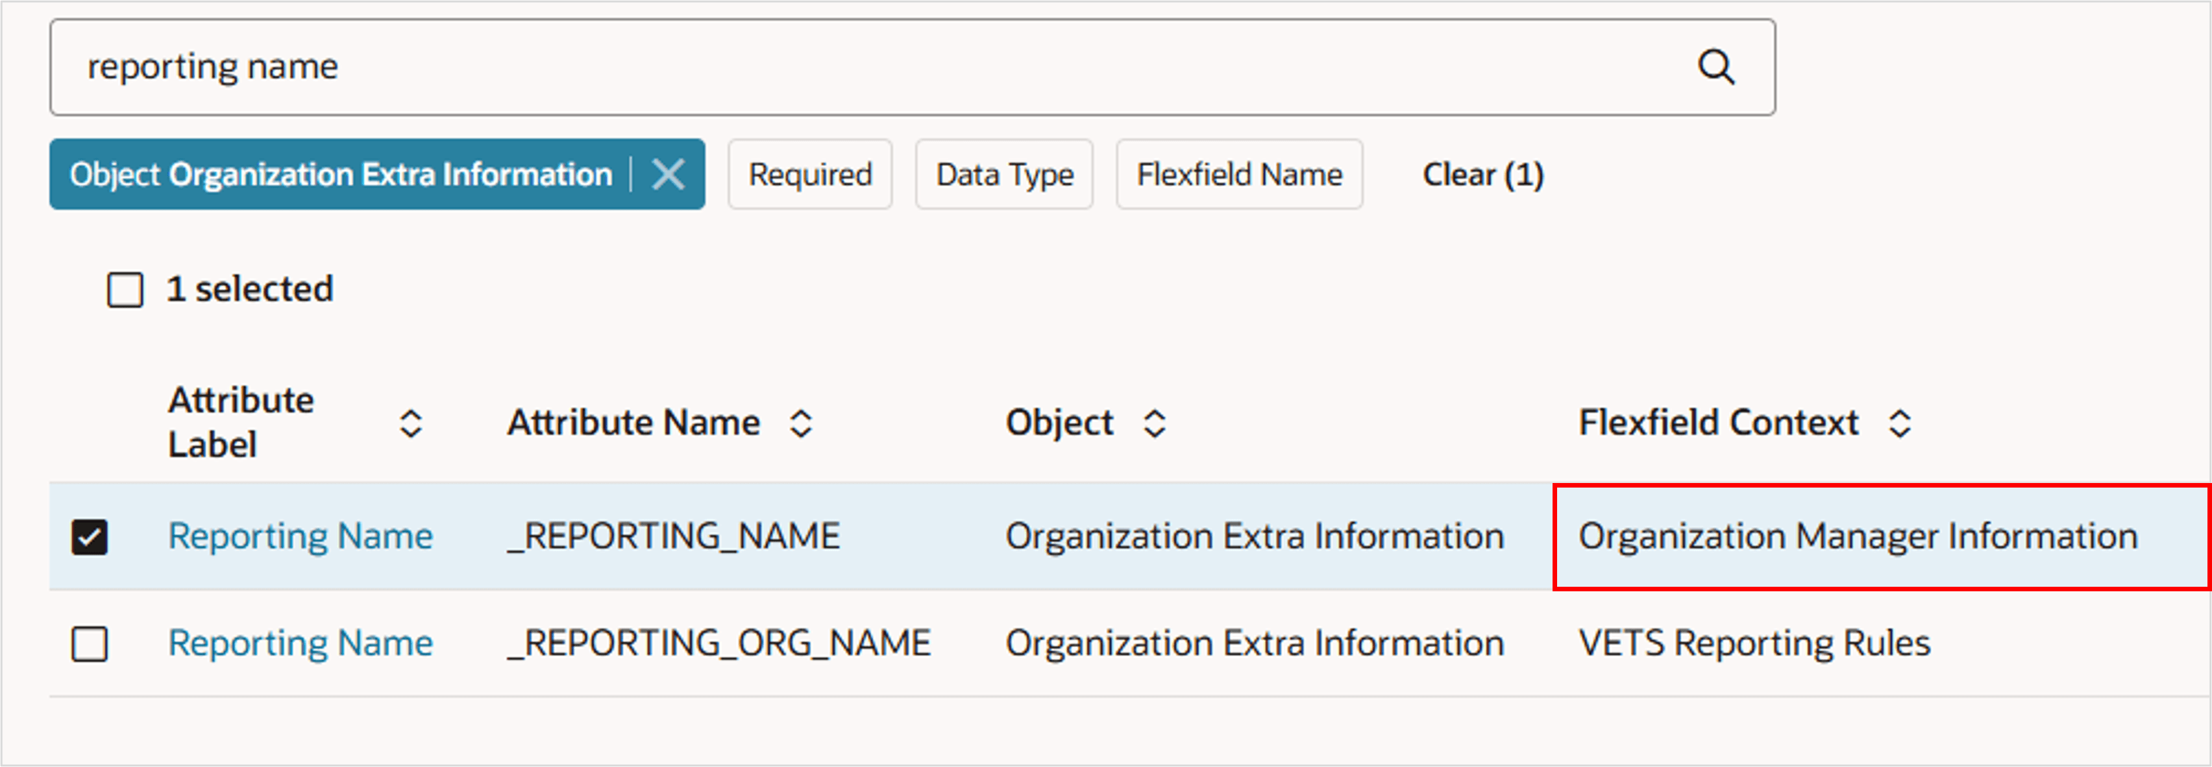Sort by Object column arrows

click(x=1155, y=423)
